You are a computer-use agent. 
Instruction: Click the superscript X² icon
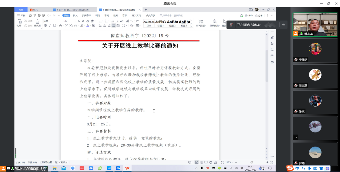(x=67, y=26)
